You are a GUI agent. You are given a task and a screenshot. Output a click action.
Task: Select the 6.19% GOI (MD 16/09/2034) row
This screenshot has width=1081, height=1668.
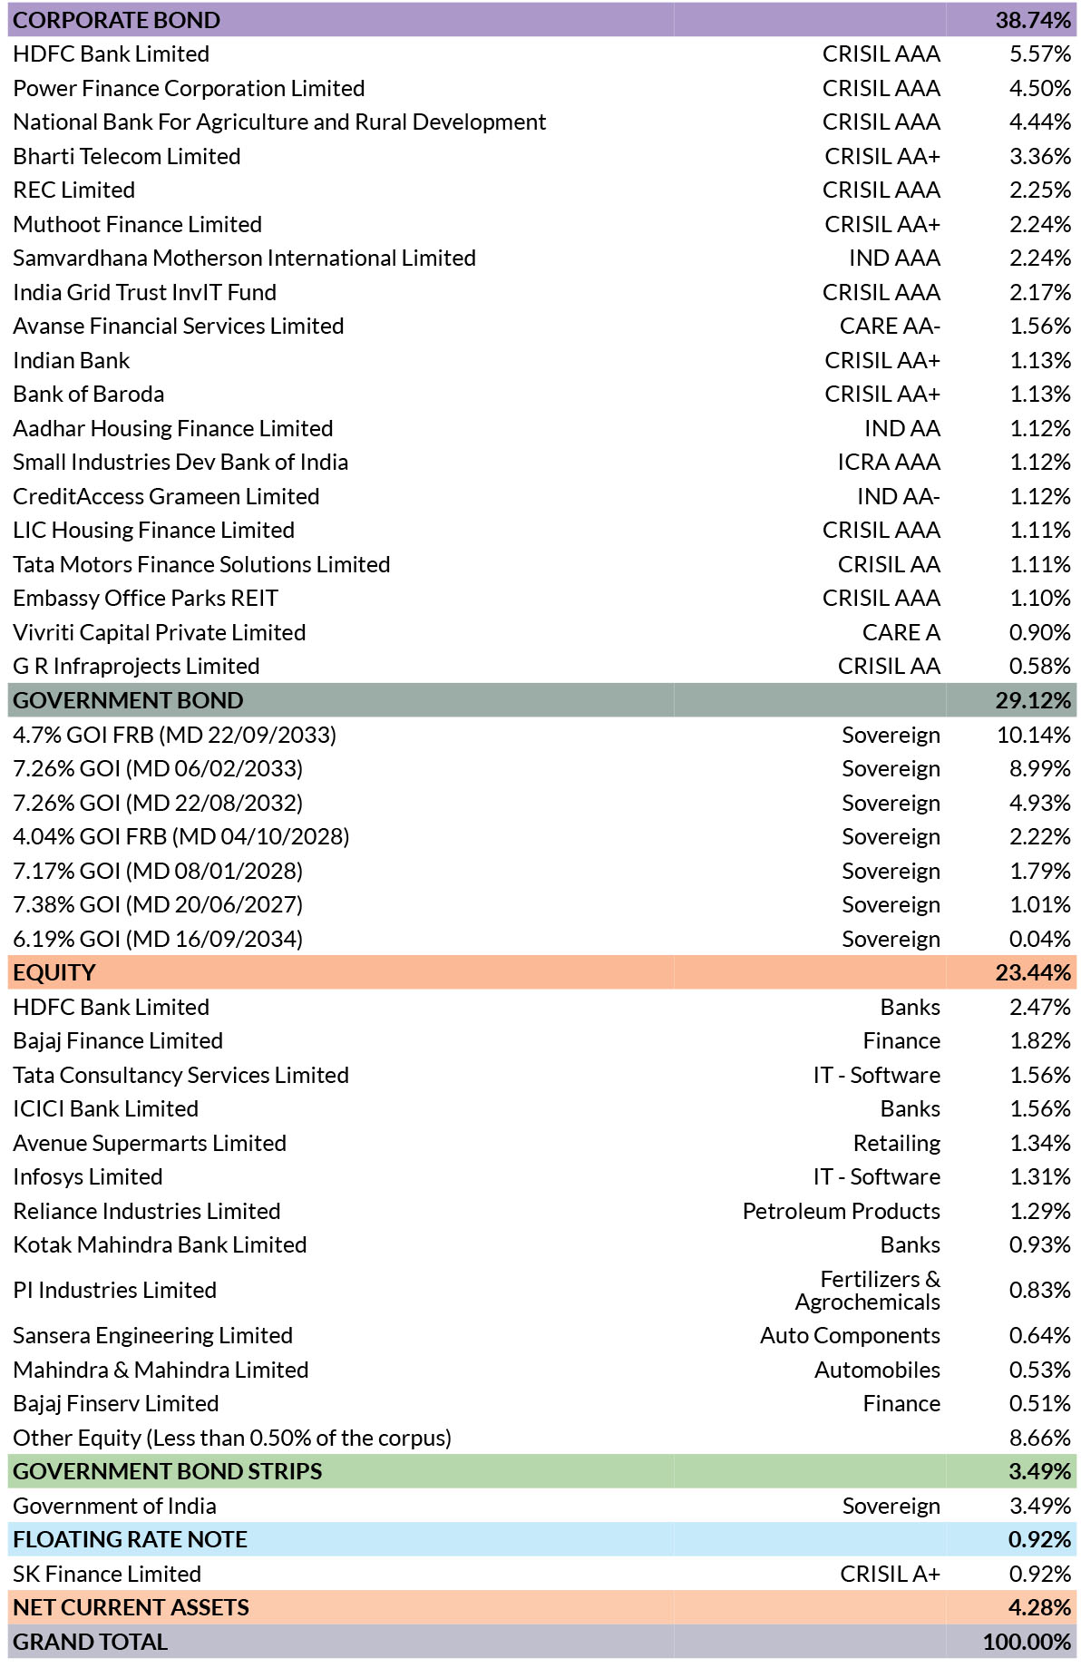point(158,939)
